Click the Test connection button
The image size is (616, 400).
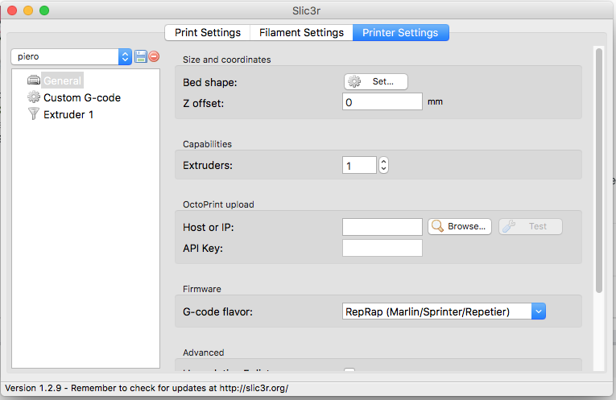pos(531,226)
